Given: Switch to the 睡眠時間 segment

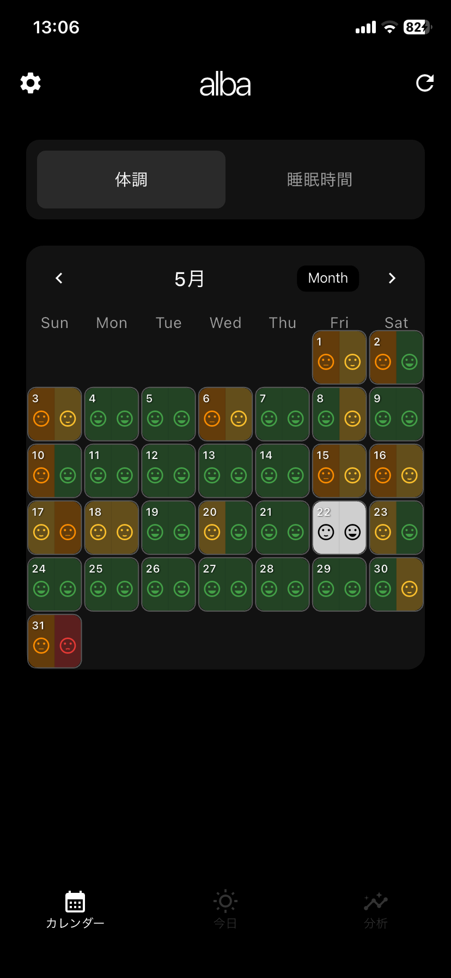Looking at the screenshot, I should tap(320, 180).
